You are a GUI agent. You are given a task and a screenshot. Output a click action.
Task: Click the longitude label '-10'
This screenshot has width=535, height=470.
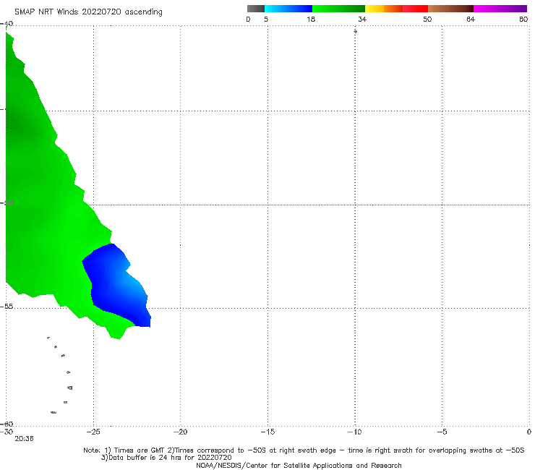click(354, 432)
